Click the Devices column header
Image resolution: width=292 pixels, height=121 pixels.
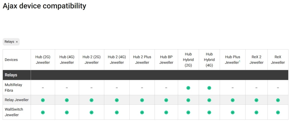(11, 60)
